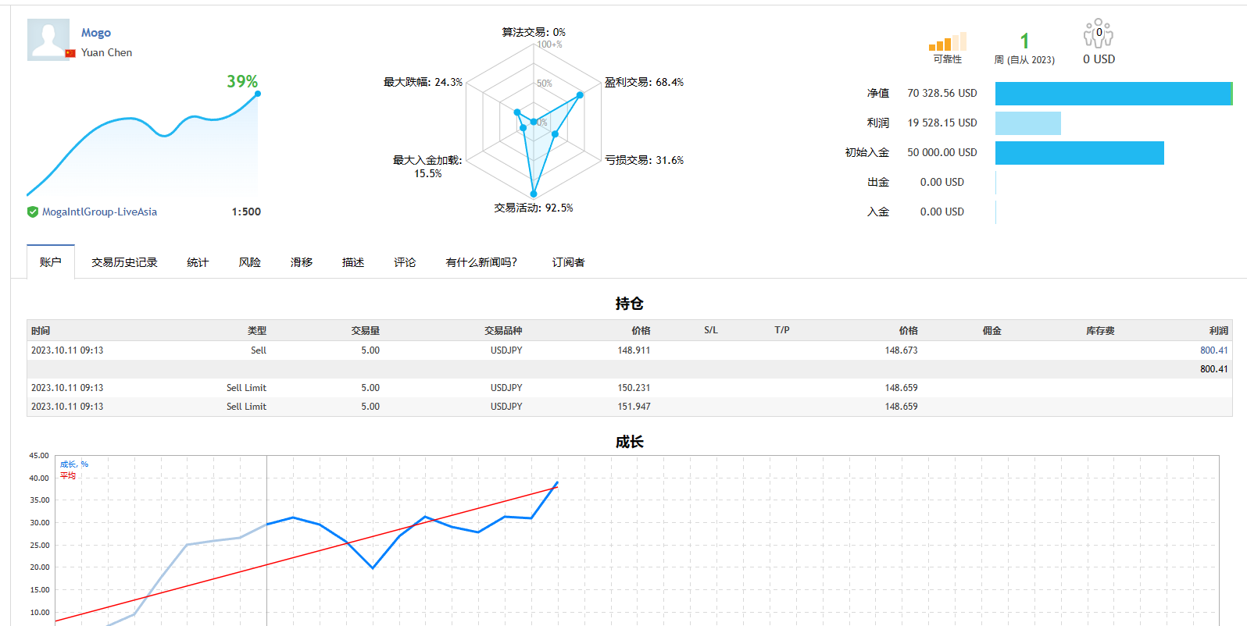Click the 算法交易: 0% radar label
This screenshot has width=1247, height=626.
pyautogui.click(x=534, y=32)
